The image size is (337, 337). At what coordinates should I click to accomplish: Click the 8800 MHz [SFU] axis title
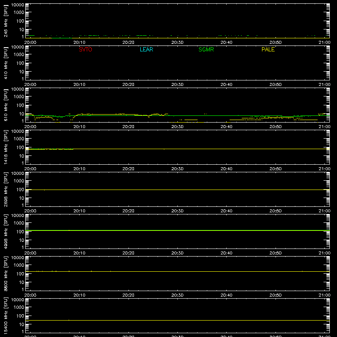(6, 273)
